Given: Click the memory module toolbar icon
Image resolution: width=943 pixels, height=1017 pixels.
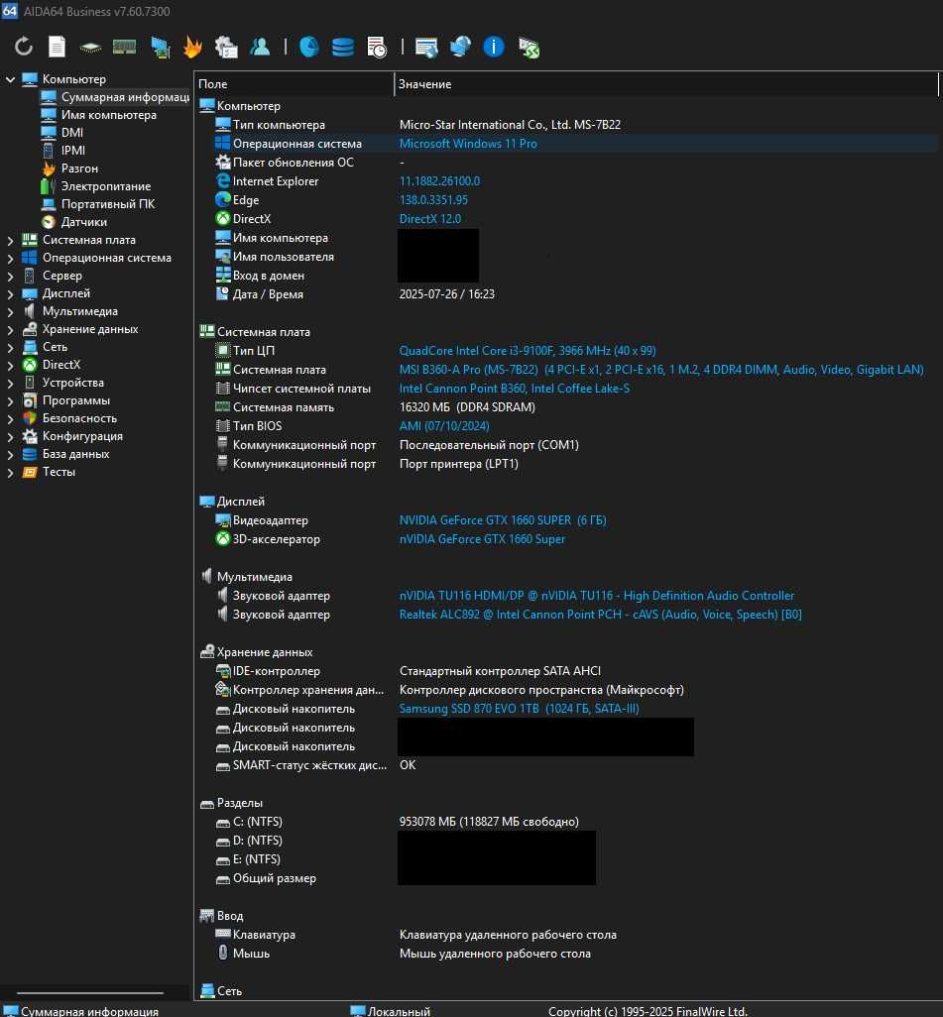Looking at the screenshot, I should click(124, 47).
